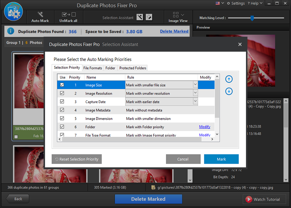Viewport: 291px width, 208px height.
Task: Click the 3.80 GB space value
Action: [x=134, y=31]
